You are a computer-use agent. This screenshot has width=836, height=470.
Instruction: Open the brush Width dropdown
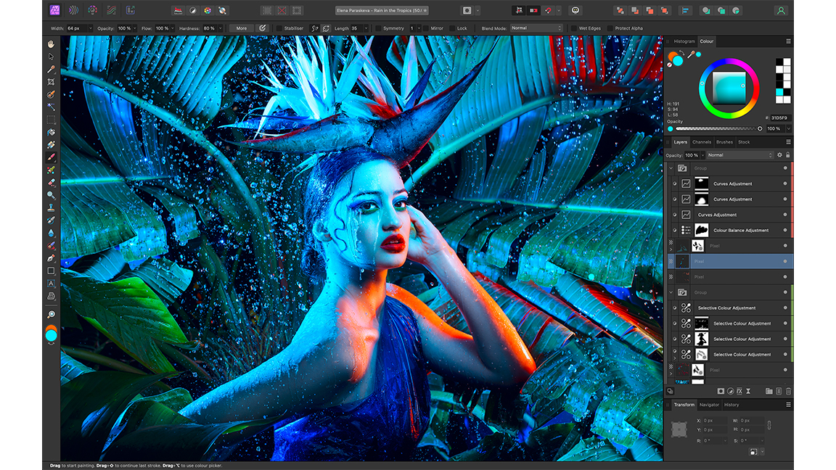[x=90, y=28]
